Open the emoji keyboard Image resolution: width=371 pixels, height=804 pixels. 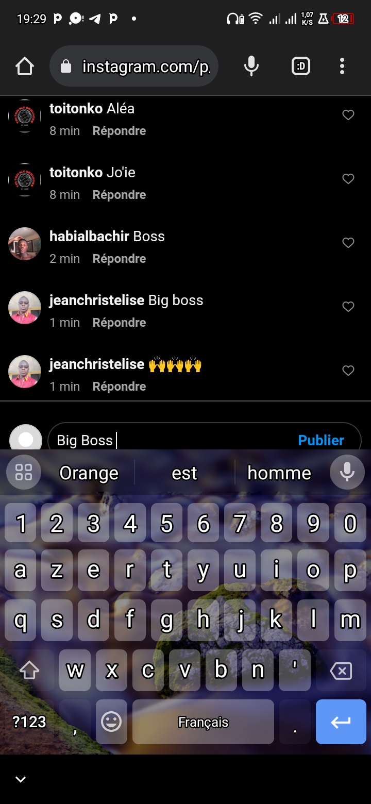coord(111,722)
